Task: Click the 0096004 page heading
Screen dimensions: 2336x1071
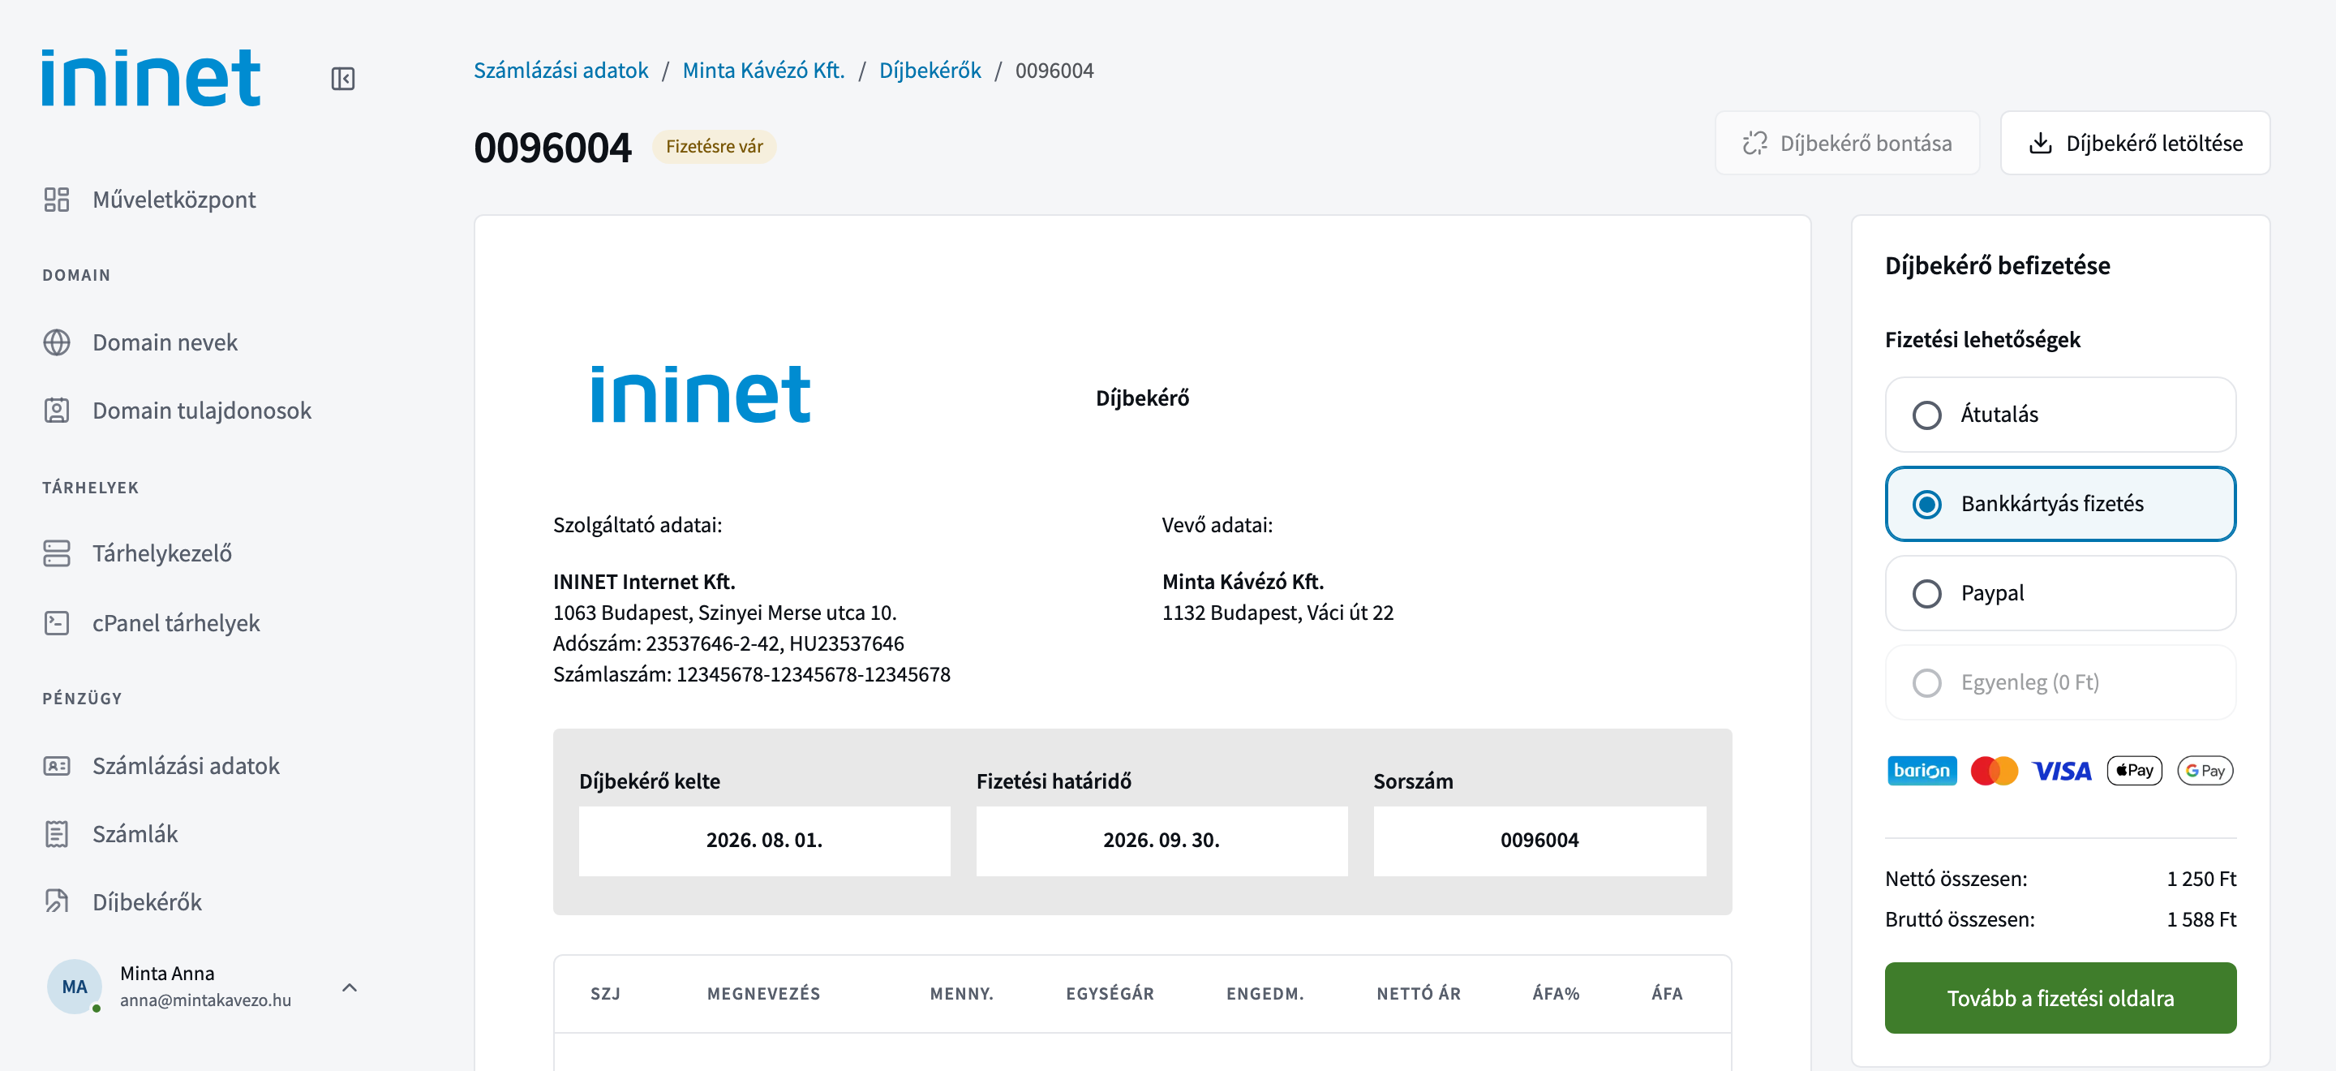Action: (x=552, y=147)
